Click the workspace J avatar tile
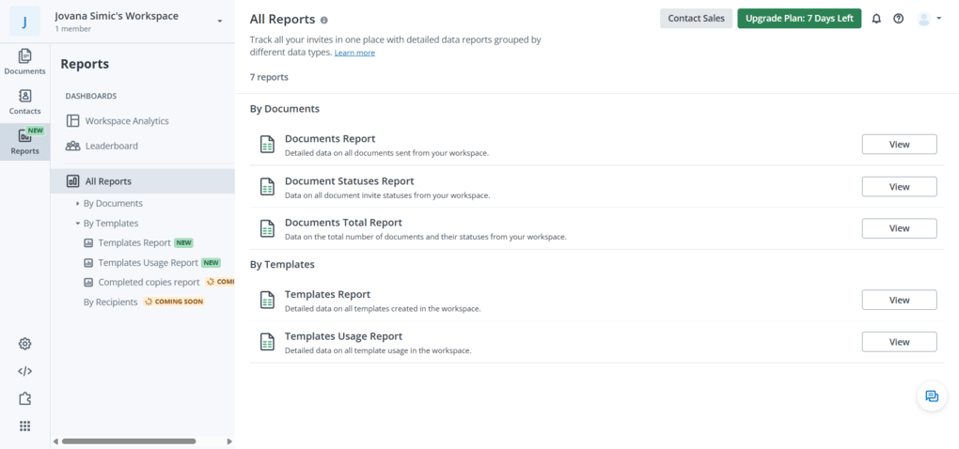Image resolution: width=959 pixels, height=449 pixels. [25, 22]
